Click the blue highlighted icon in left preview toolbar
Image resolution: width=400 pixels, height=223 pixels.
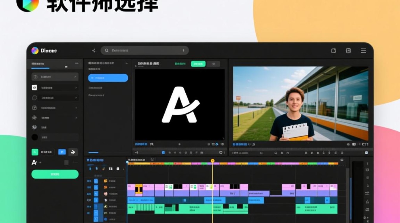click(x=163, y=153)
